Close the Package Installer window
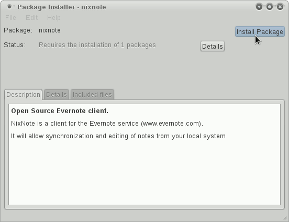Screen dimensions: 289x222 pyautogui.click(x=280, y=7)
